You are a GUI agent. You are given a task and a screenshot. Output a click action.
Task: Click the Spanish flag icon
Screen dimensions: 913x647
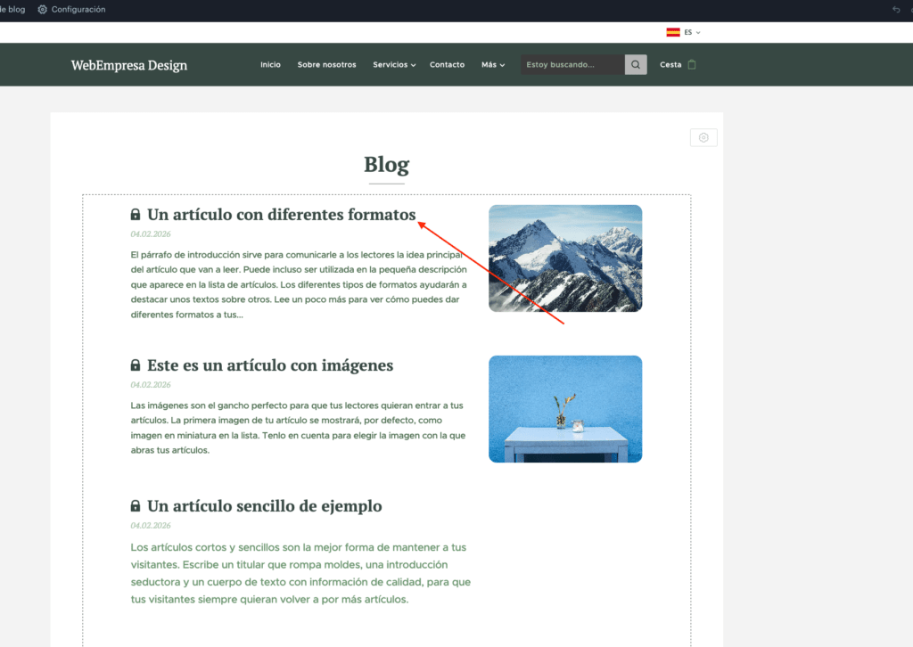click(x=673, y=33)
